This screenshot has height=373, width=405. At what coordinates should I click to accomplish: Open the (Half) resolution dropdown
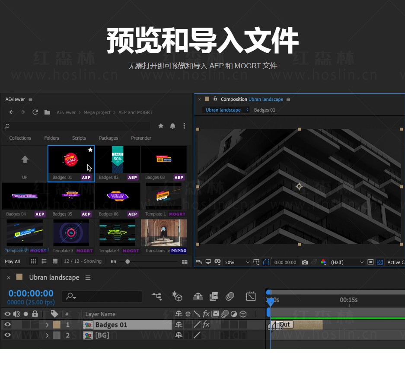(x=347, y=262)
